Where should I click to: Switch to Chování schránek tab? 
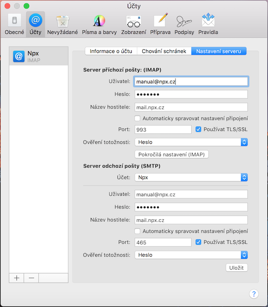pos(164,51)
